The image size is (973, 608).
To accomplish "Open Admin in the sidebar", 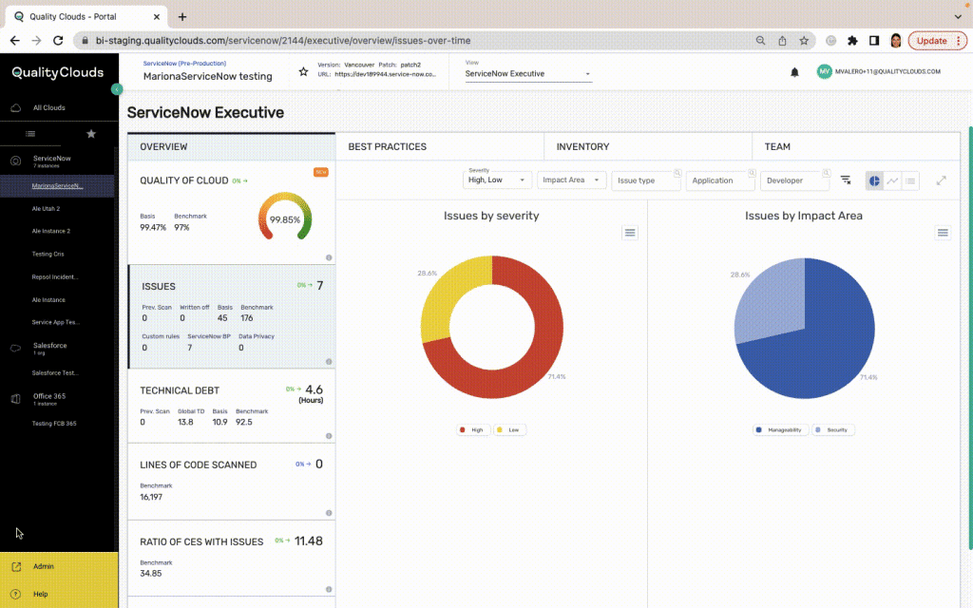I will coord(44,566).
